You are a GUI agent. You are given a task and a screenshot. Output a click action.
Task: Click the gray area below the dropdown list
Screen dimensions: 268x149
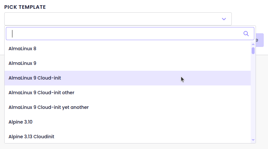coord(134,146)
